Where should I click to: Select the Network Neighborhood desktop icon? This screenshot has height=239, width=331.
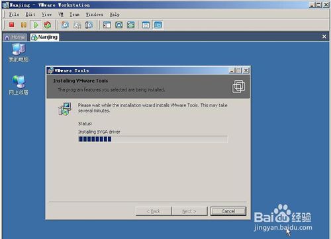19,85
